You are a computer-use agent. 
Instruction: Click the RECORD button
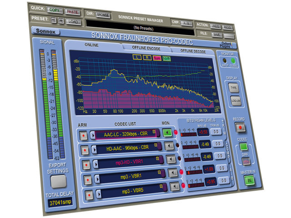tap(241, 127)
